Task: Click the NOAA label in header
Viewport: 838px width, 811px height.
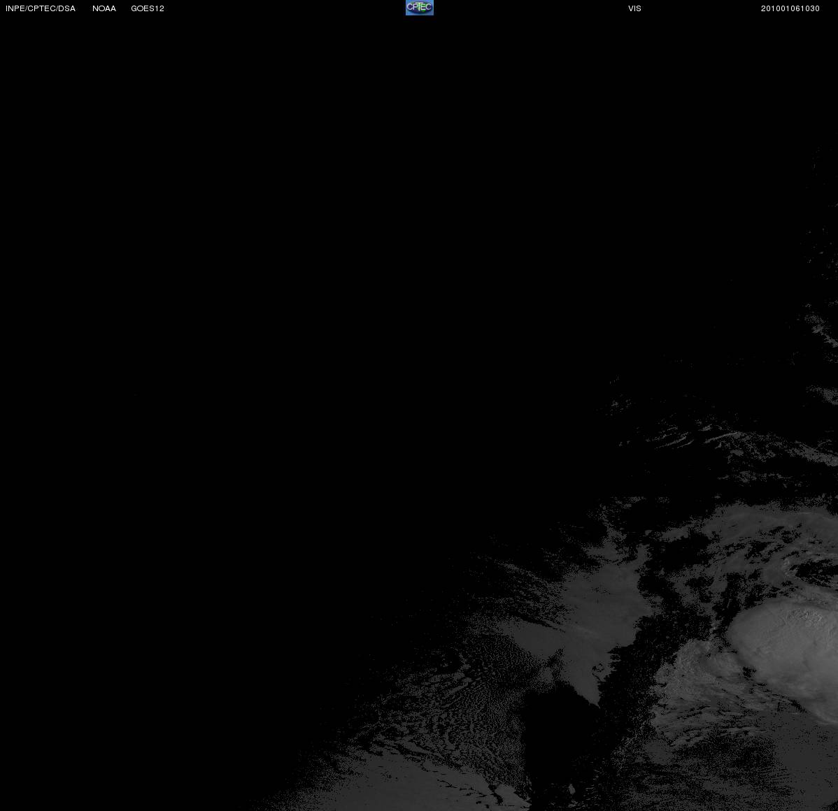Action: pos(104,8)
